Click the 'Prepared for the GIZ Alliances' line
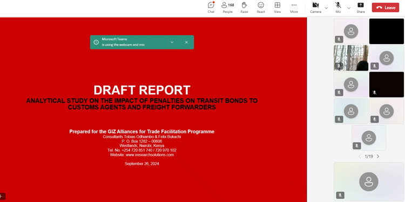The image size is (405, 202). point(142,131)
